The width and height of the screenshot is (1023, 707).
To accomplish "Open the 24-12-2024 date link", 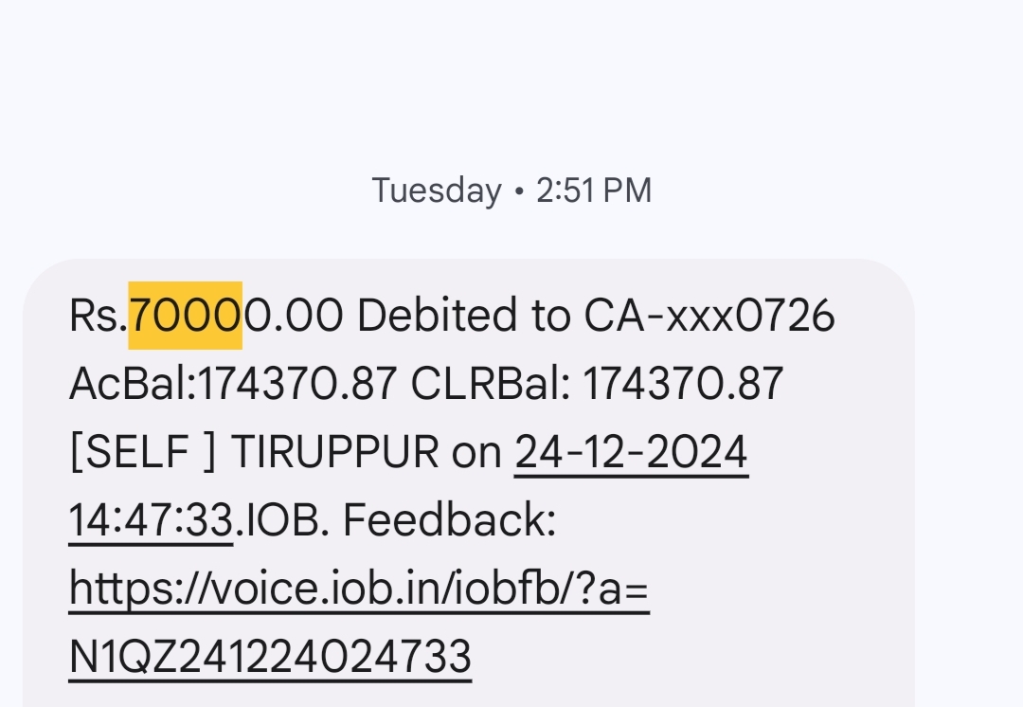I will pyautogui.click(x=631, y=452).
